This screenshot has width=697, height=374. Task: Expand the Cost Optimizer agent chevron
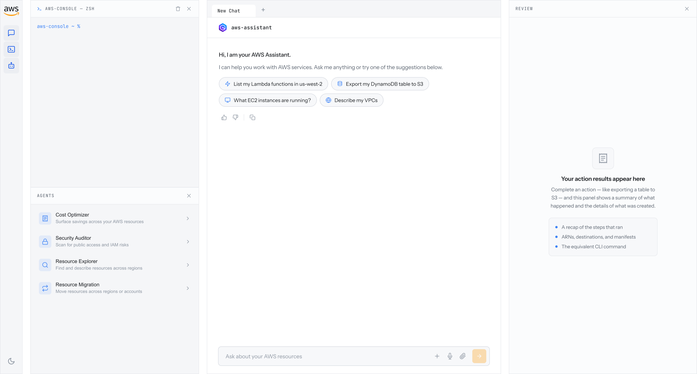[x=188, y=218]
